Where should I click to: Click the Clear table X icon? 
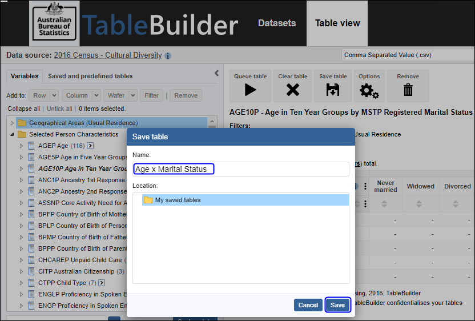293,90
